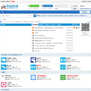Click the orange rank badge in 会员排行
The width and height of the screenshot is (91, 91).
74,28
